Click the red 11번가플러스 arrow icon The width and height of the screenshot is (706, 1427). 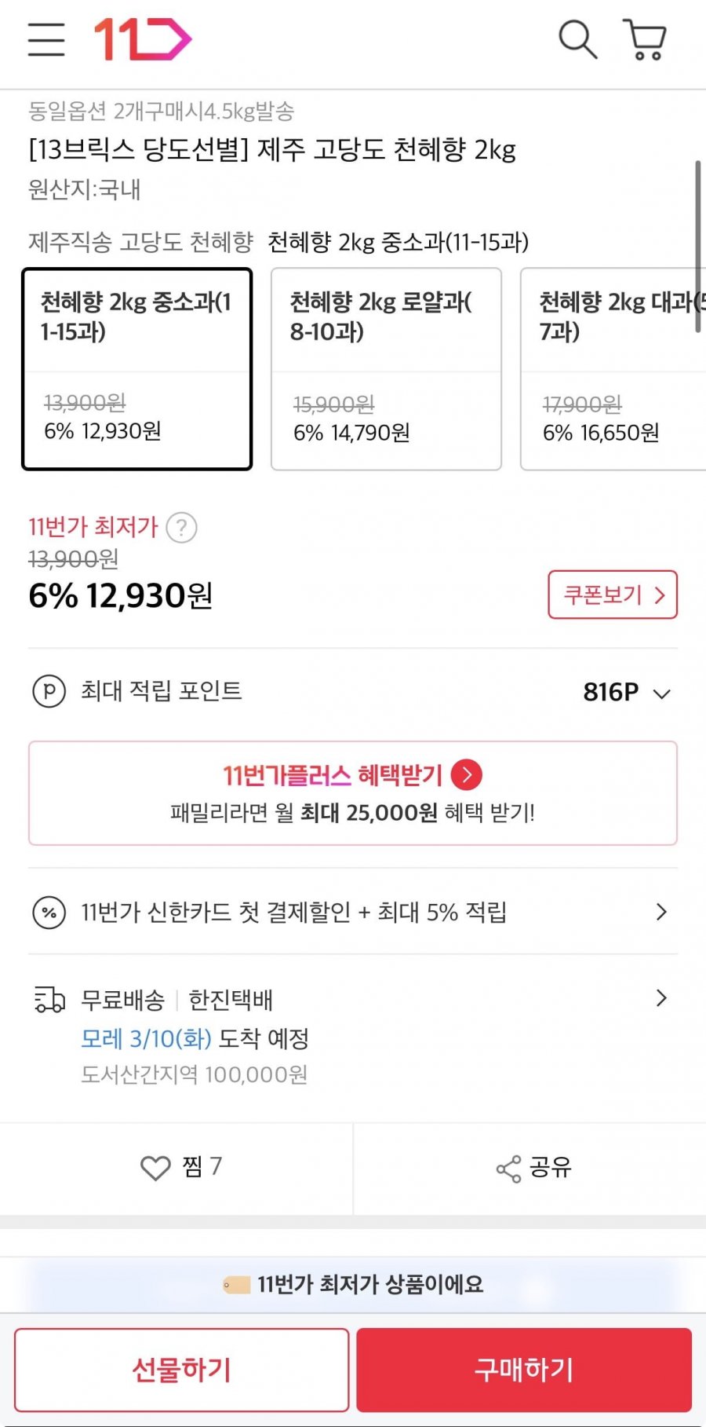[468, 775]
